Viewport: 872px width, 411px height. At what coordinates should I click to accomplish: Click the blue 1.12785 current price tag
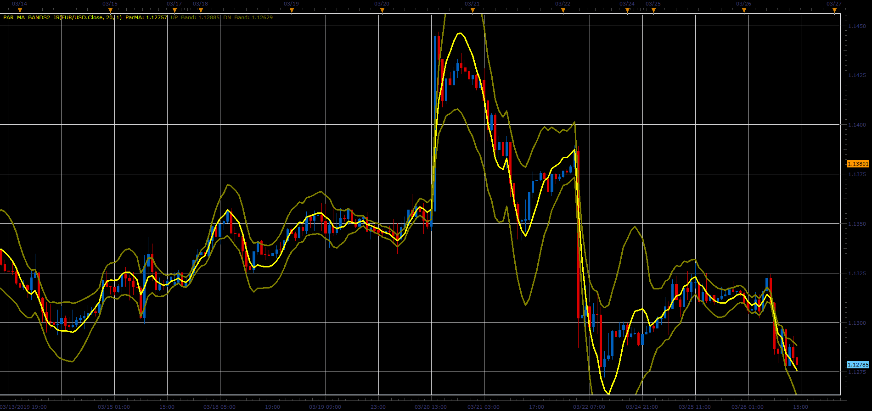coord(858,365)
